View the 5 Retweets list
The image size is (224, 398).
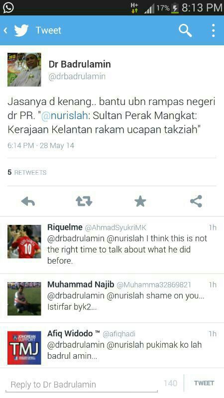[27, 172]
